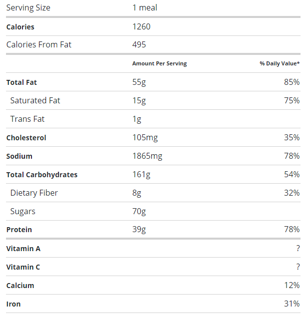Click the Amount Per Serving header
The width and height of the screenshot is (307, 314).
(x=159, y=64)
